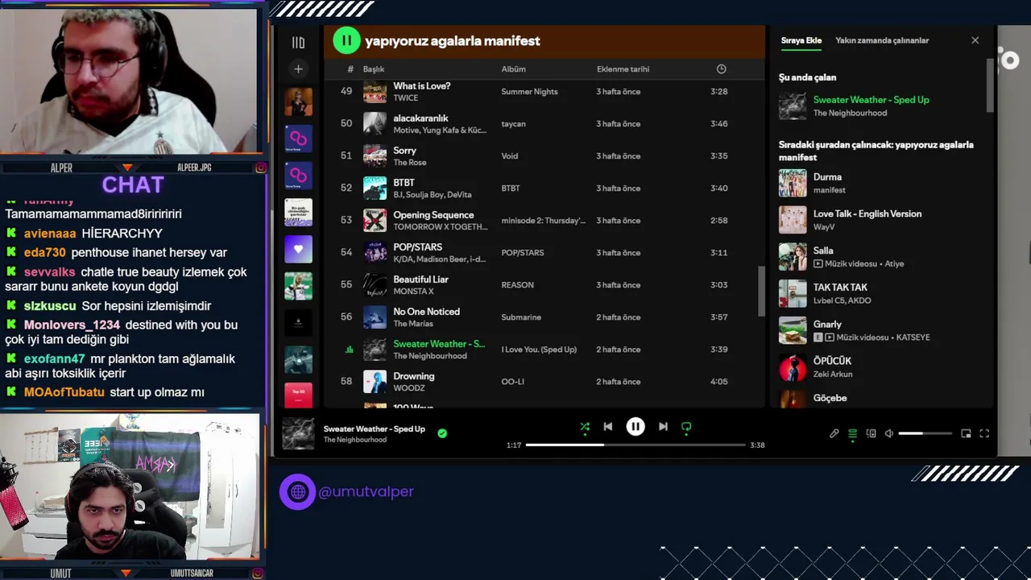
Task: Skip to previous track
Action: tap(608, 427)
